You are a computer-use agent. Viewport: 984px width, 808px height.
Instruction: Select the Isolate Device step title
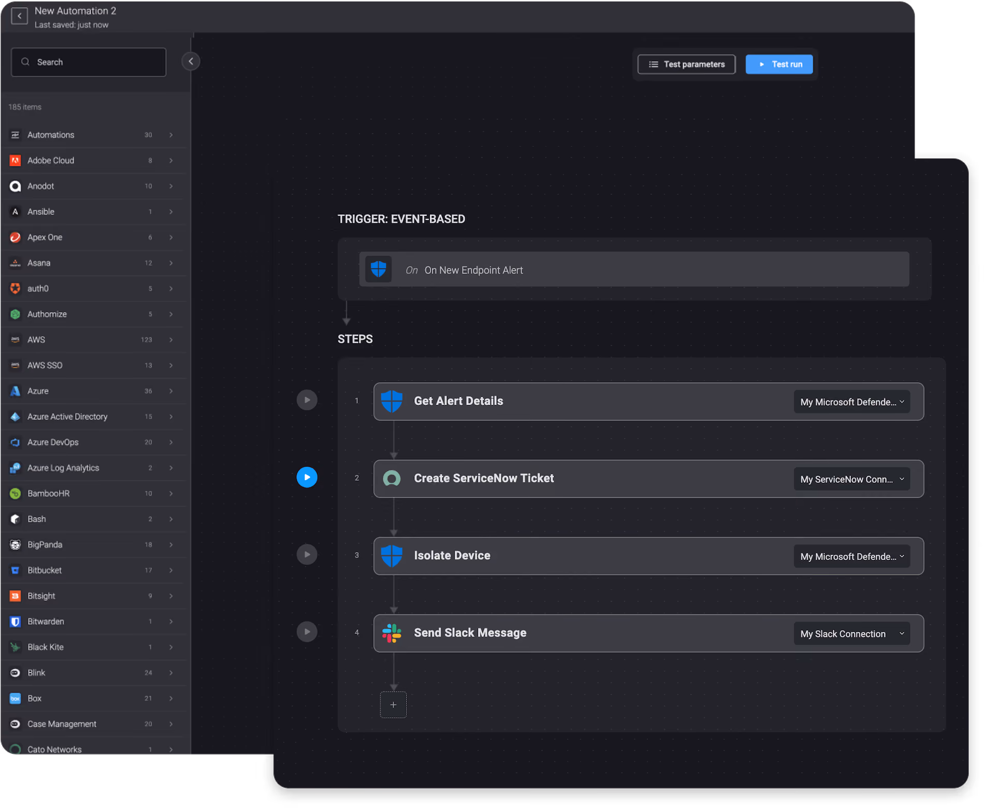click(x=452, y=555)
